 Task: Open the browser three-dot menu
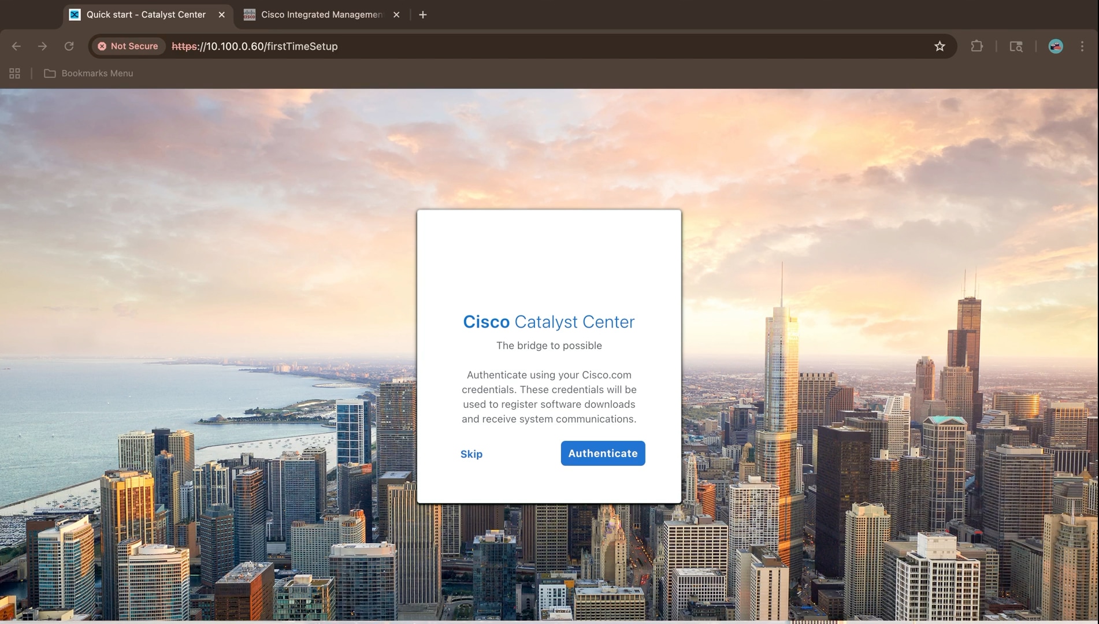pyautogui.click(x=1082, y=46)
